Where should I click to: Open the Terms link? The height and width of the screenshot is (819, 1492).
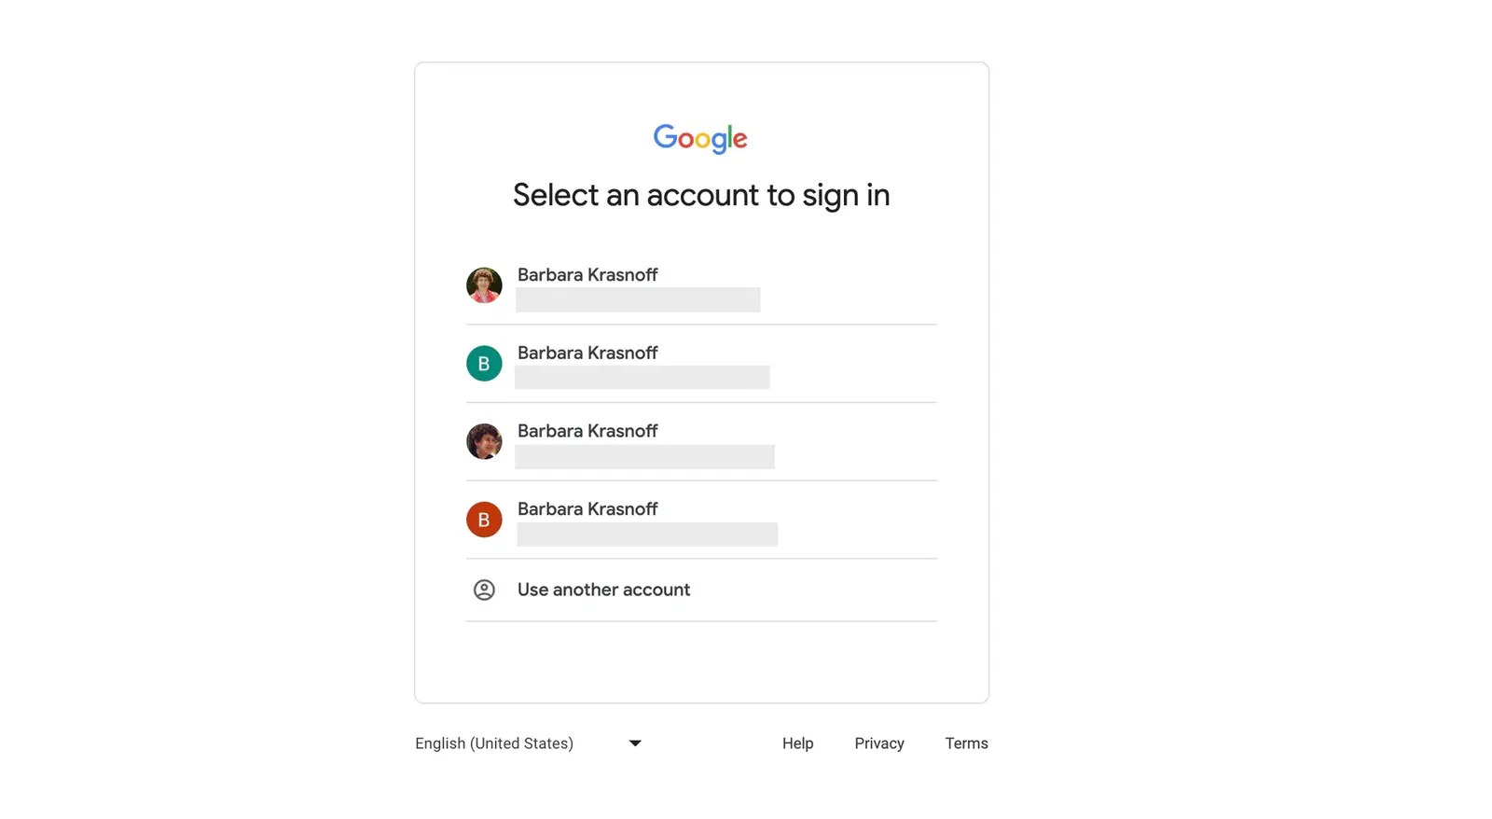(x=966, y=743)
